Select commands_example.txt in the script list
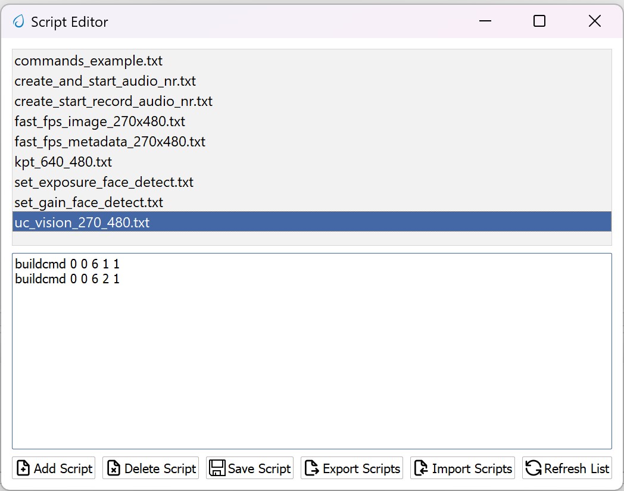 [x=89, y=61]
